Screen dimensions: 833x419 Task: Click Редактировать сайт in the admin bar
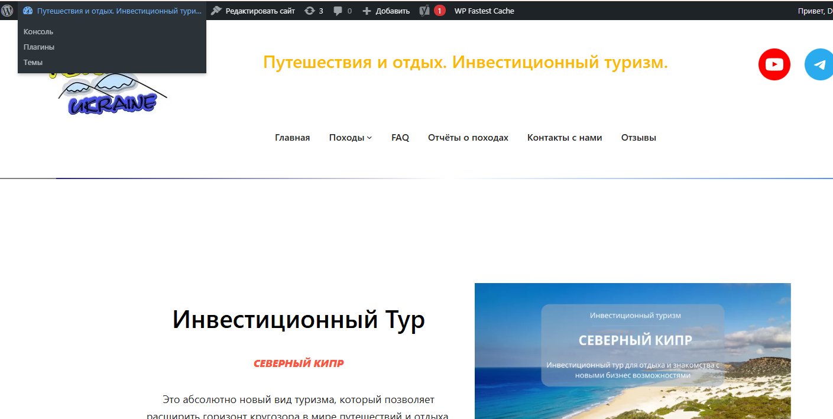pos(253,11)
